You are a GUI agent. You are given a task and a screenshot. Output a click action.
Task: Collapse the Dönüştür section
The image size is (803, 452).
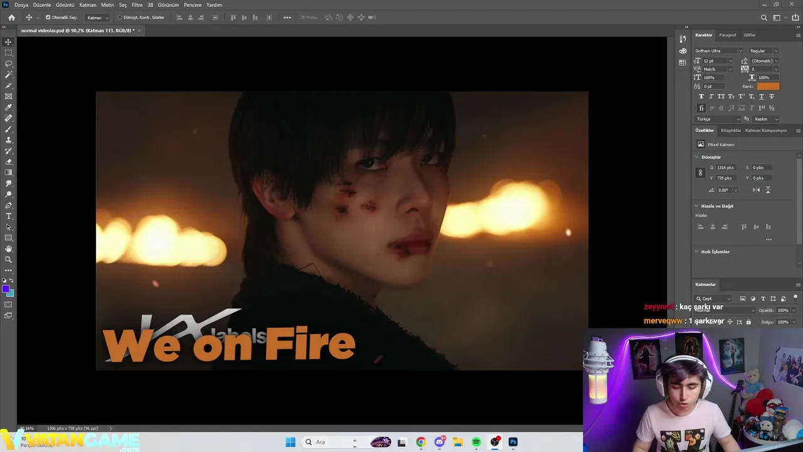click(x=696, y=157)
